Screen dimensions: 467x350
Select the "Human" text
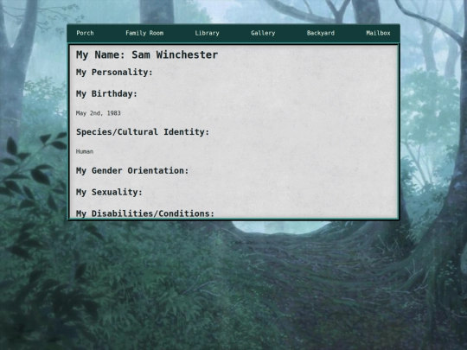[x=85, y=151]
